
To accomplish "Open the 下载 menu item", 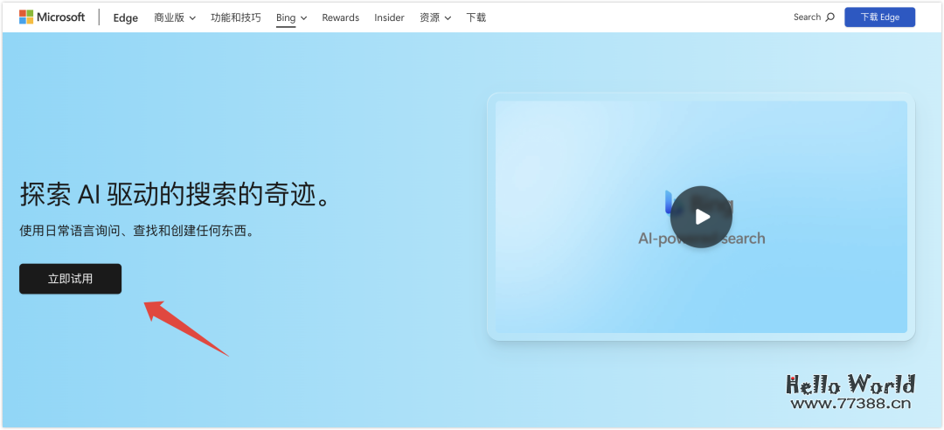I will [476, 17].
